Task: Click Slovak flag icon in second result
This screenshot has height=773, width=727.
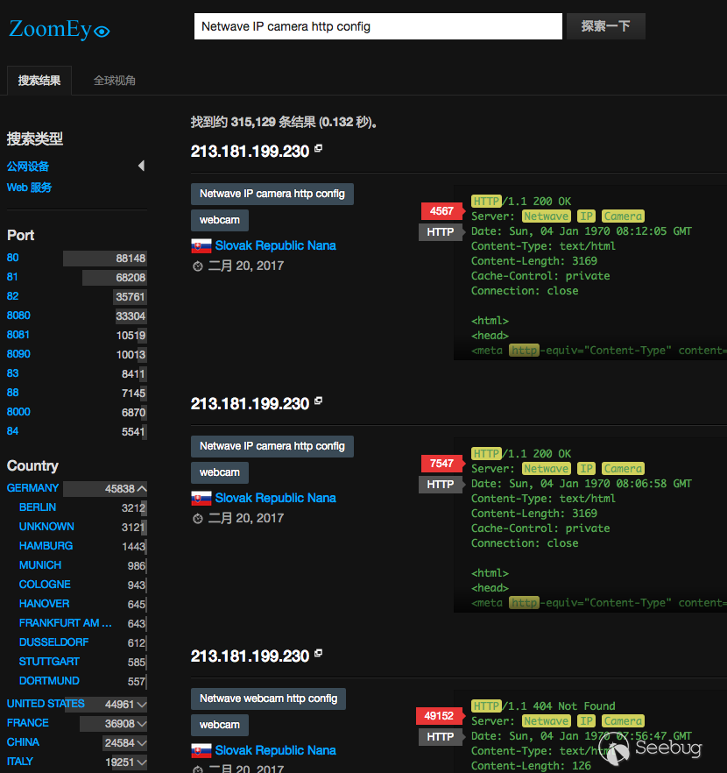Action: [x=201, y=499]
